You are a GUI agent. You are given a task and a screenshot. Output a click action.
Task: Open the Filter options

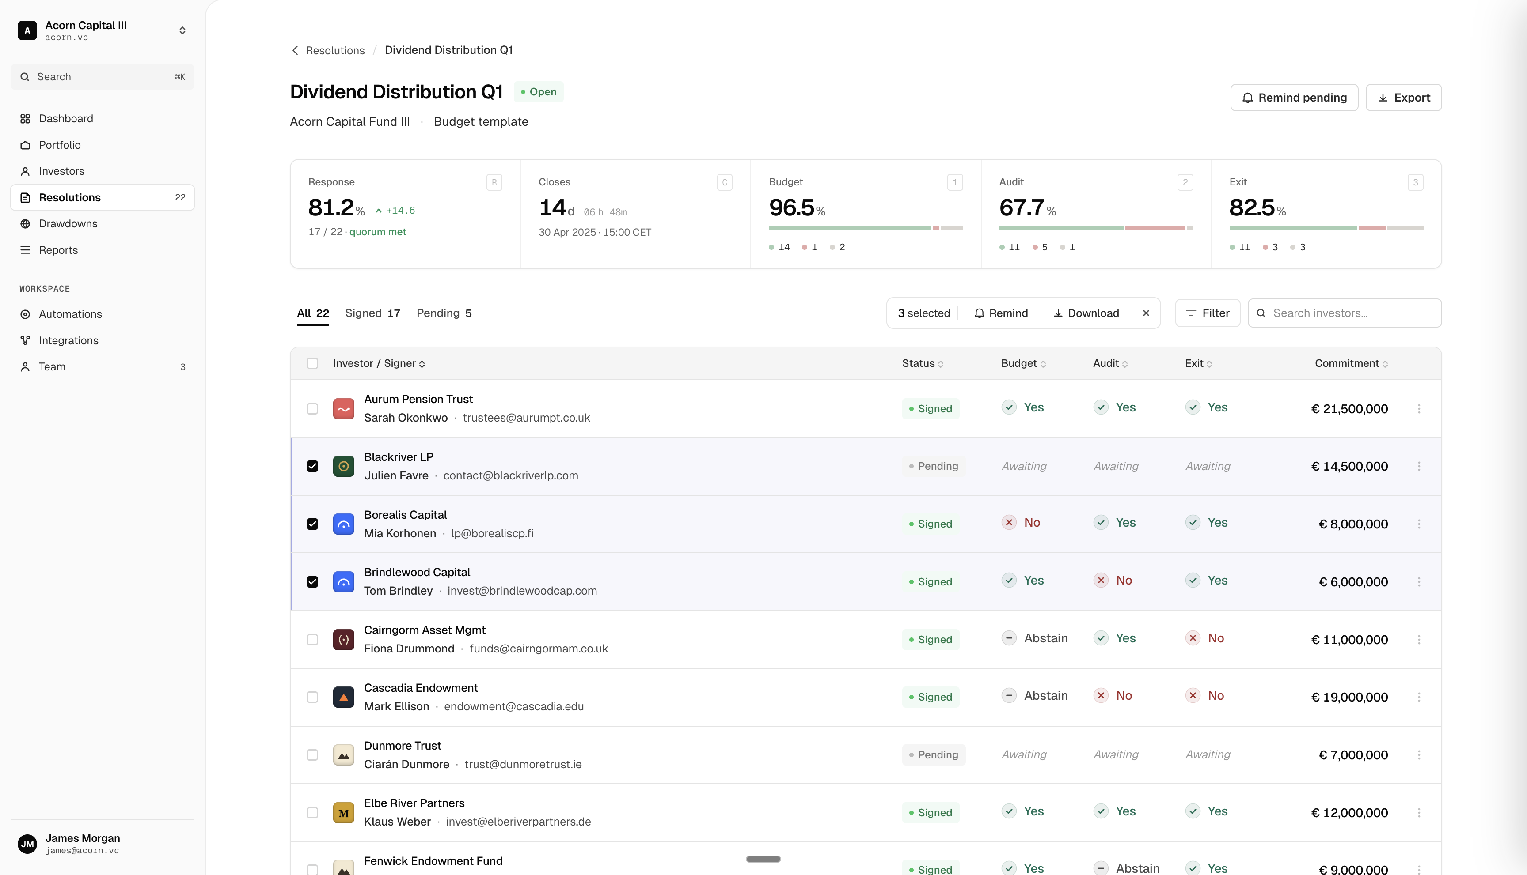pos(1208,313)
